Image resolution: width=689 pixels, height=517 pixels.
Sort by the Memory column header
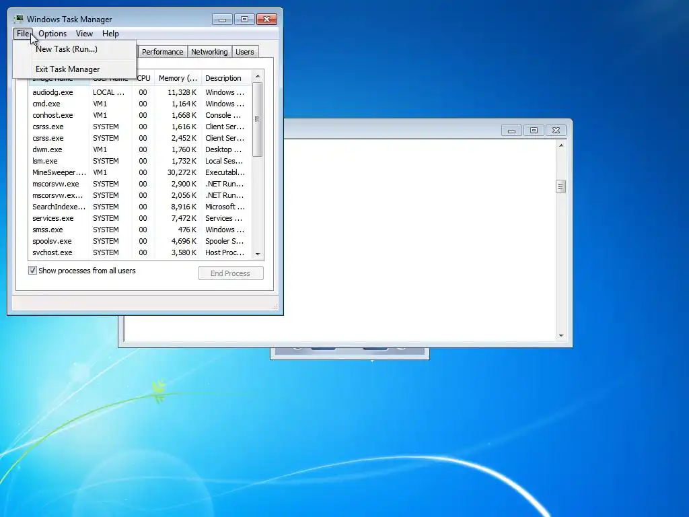coord(178,78)
